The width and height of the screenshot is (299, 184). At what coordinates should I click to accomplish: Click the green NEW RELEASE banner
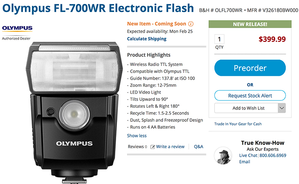click(249, 25)
